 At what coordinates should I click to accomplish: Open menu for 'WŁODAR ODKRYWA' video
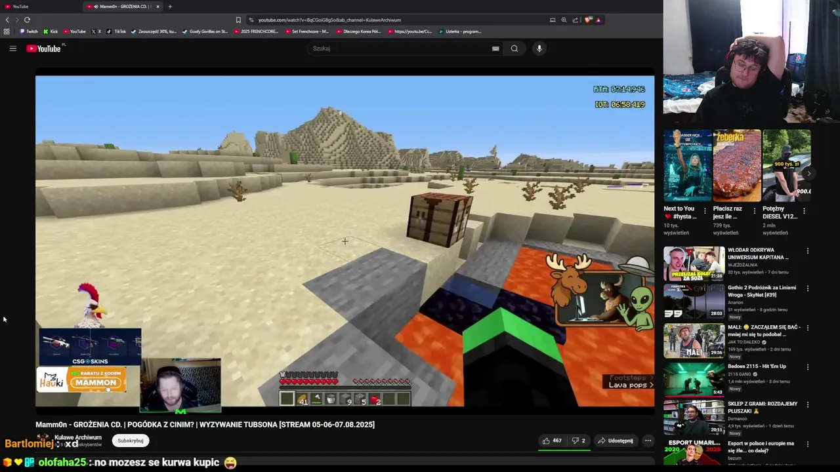tap(808, 251)
